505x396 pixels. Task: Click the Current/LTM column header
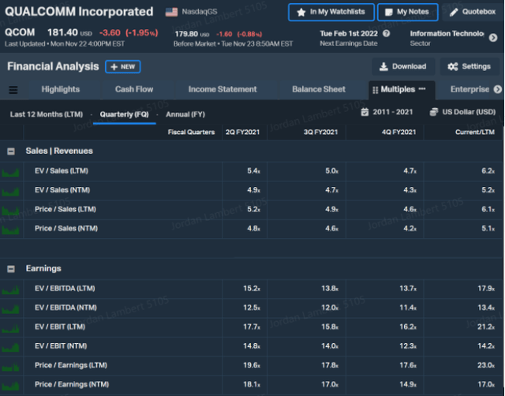coord(475,133)
